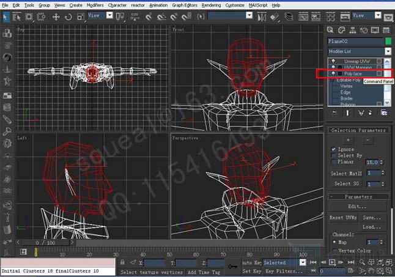Screen dimensions: 395x277
Task: Choose the rectangular selection region tool
Action: [x=29, y=17]
